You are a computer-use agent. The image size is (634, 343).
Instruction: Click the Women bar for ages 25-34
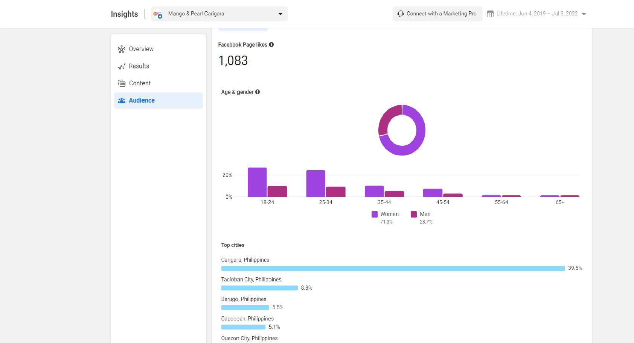(x=316, y=183)
